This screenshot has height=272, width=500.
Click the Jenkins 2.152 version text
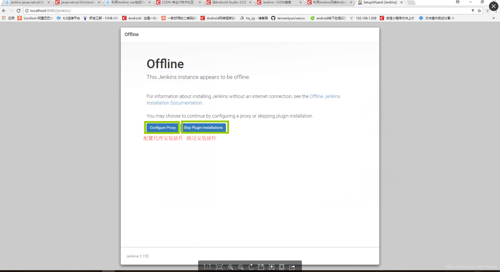(137, 256)
